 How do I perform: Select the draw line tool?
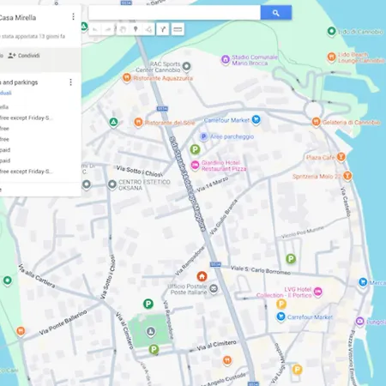pos(148,29)
